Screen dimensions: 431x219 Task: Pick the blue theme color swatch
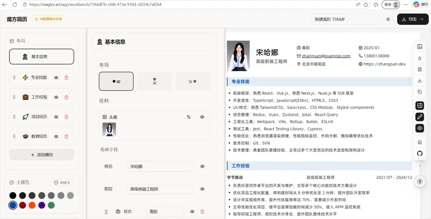(13, 205)
